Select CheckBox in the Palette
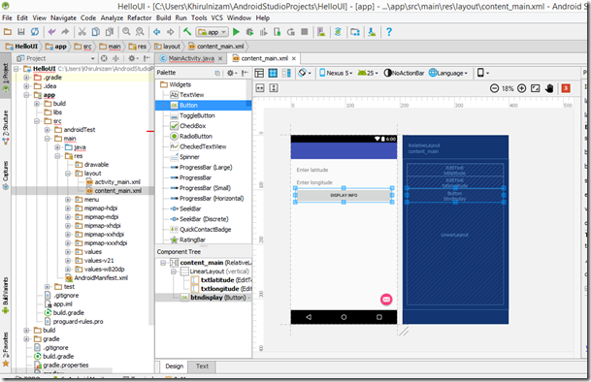This screenshot has width=591, height=382. click(x=192, y=126)
